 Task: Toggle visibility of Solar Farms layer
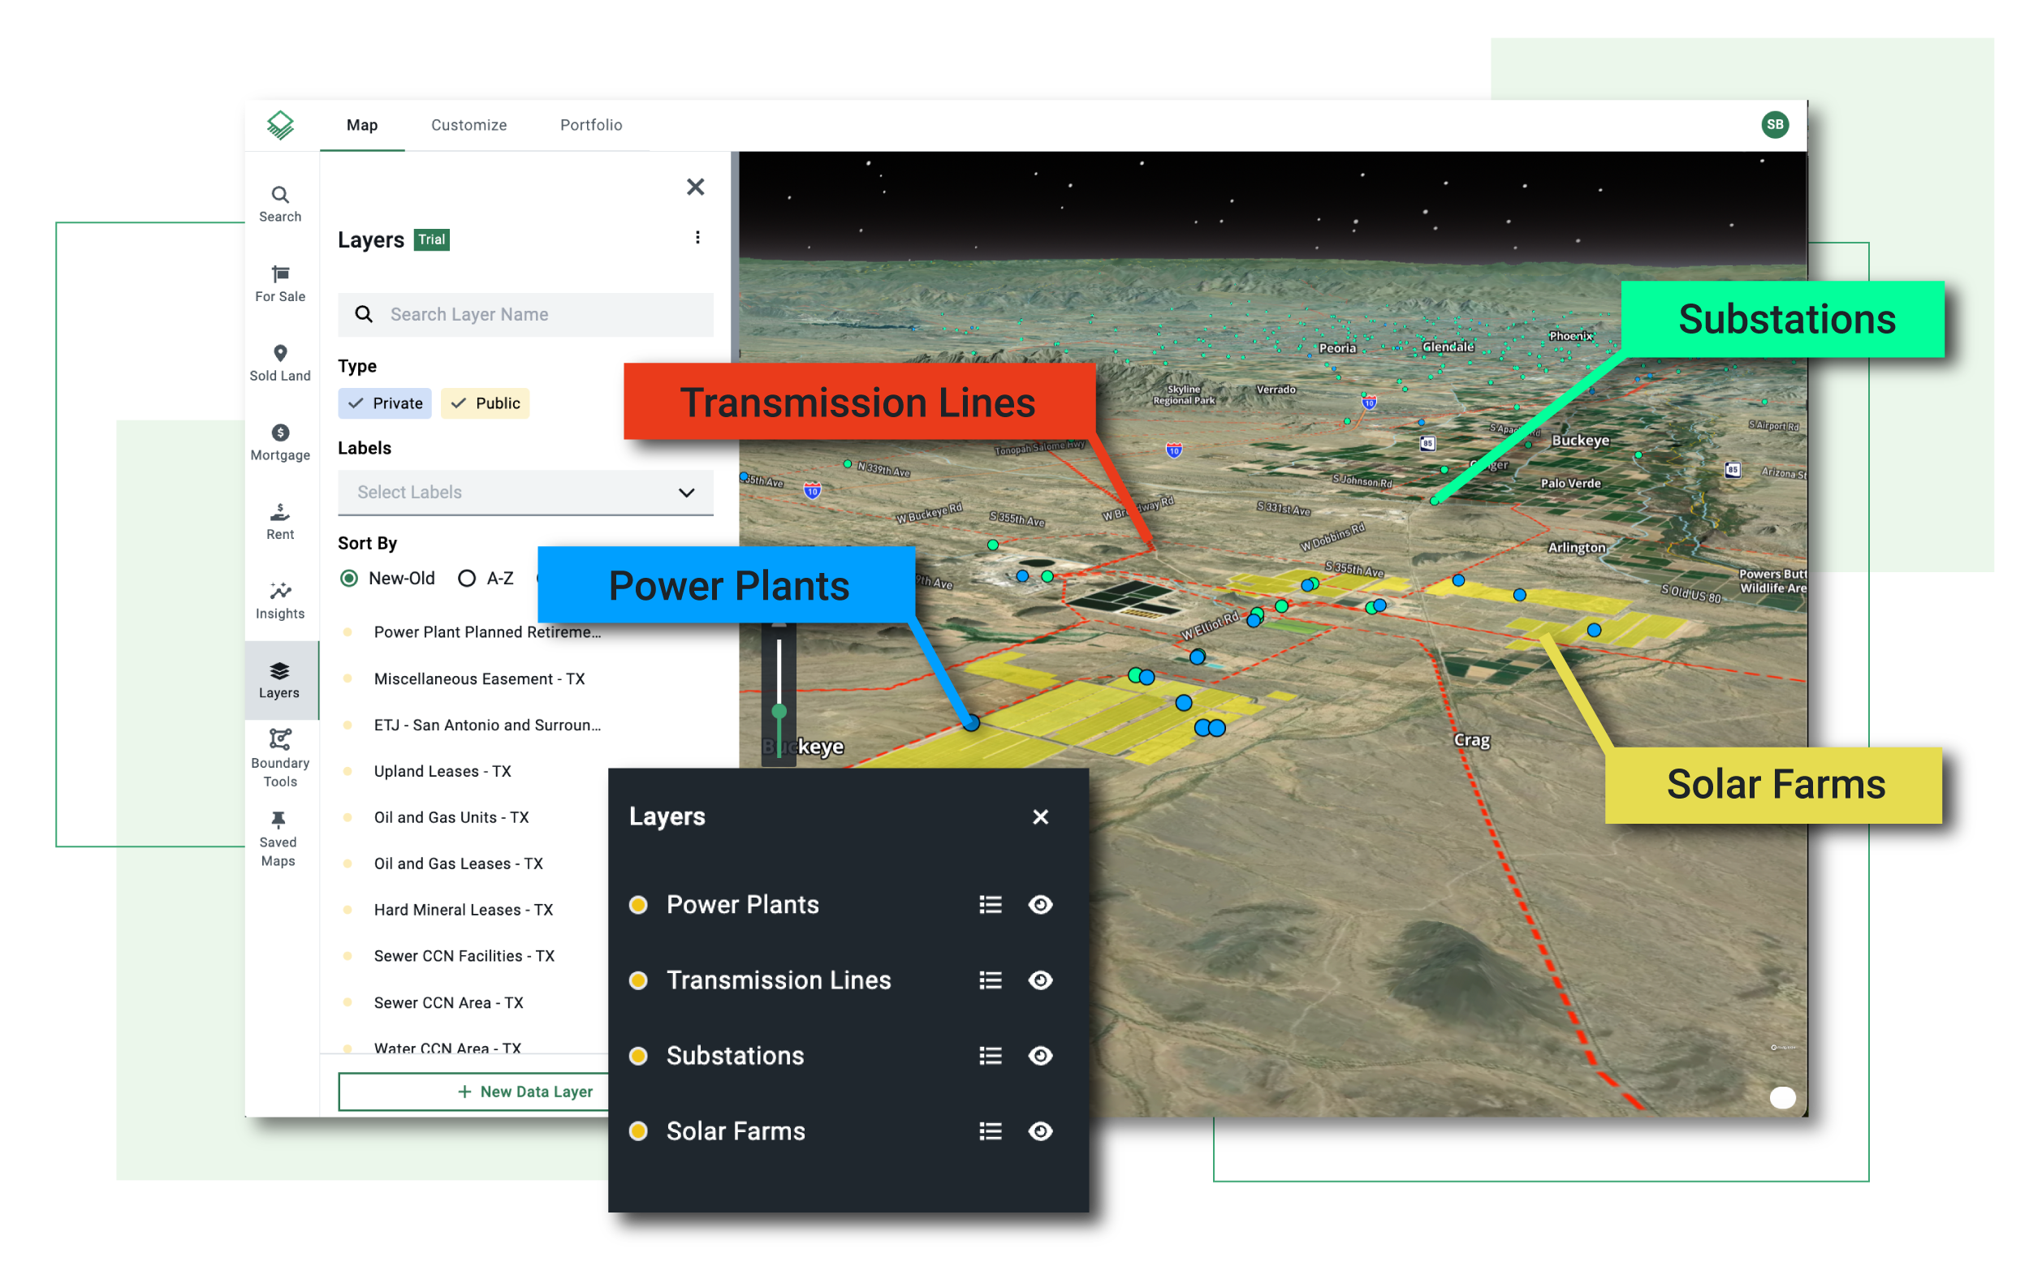(1040, 1131)
